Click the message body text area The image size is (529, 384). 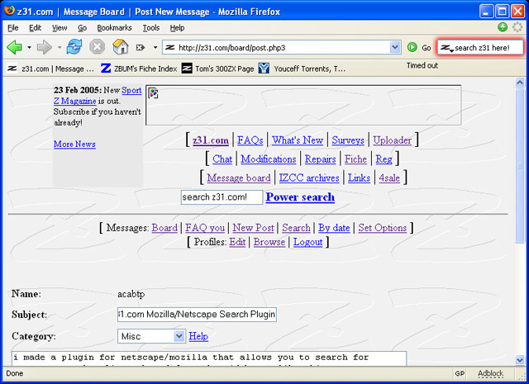[x=209, y=358]
